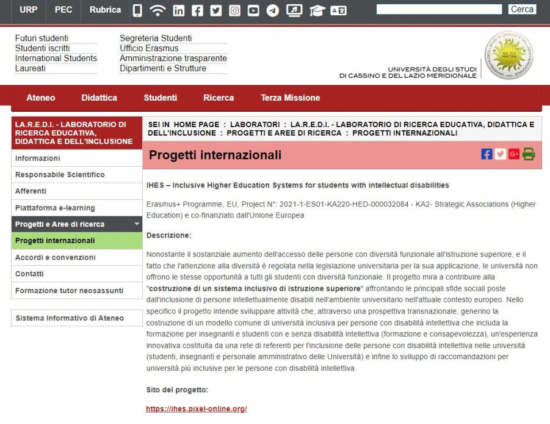The width and height of the screenshot is (550, 424).
Task: Share page on Facebook from title bar
Action: [487, 154]
